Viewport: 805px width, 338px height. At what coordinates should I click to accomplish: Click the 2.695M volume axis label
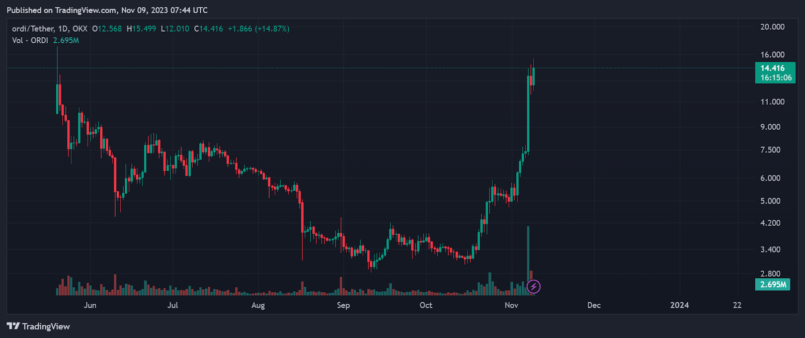[773, 285]
